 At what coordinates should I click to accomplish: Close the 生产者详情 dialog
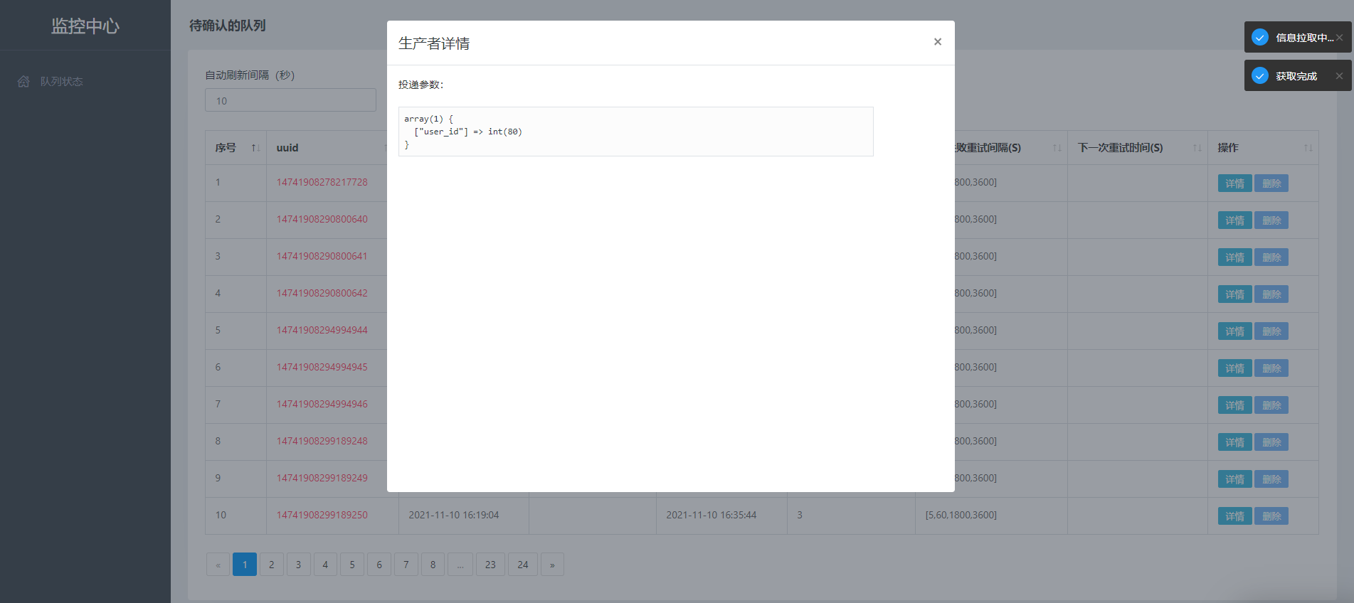click(937, 42)
